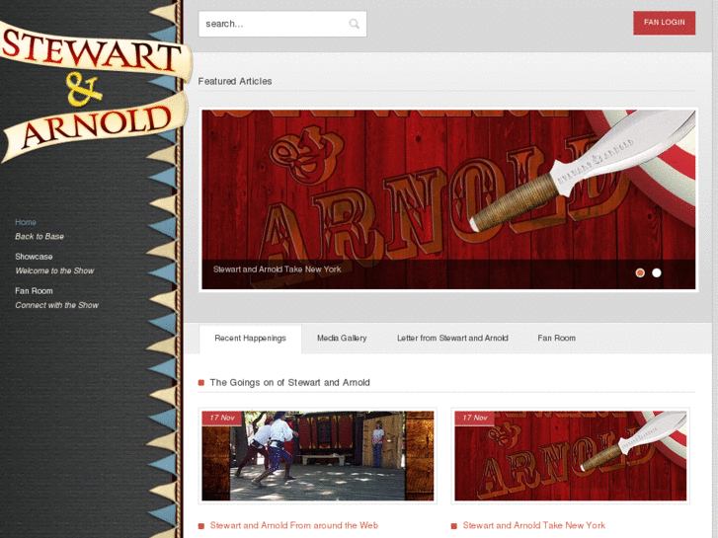
Task: Open the lower 'Stewart and Arnold Take New York' article link
Action: tap(534, 525)
